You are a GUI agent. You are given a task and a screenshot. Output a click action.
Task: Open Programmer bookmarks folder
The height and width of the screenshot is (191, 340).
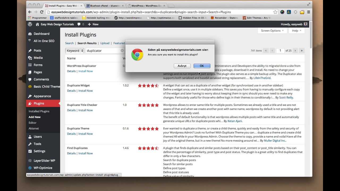pyautogui.click(x=37, y=18)
